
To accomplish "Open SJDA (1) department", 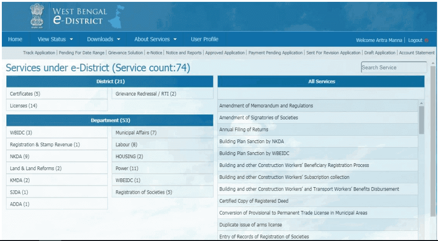I will pyautogui.click(x=57, y=192).
